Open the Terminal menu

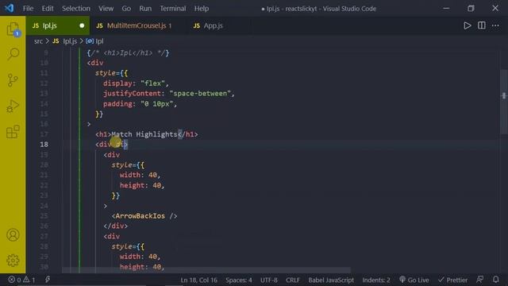coord(173,9)
